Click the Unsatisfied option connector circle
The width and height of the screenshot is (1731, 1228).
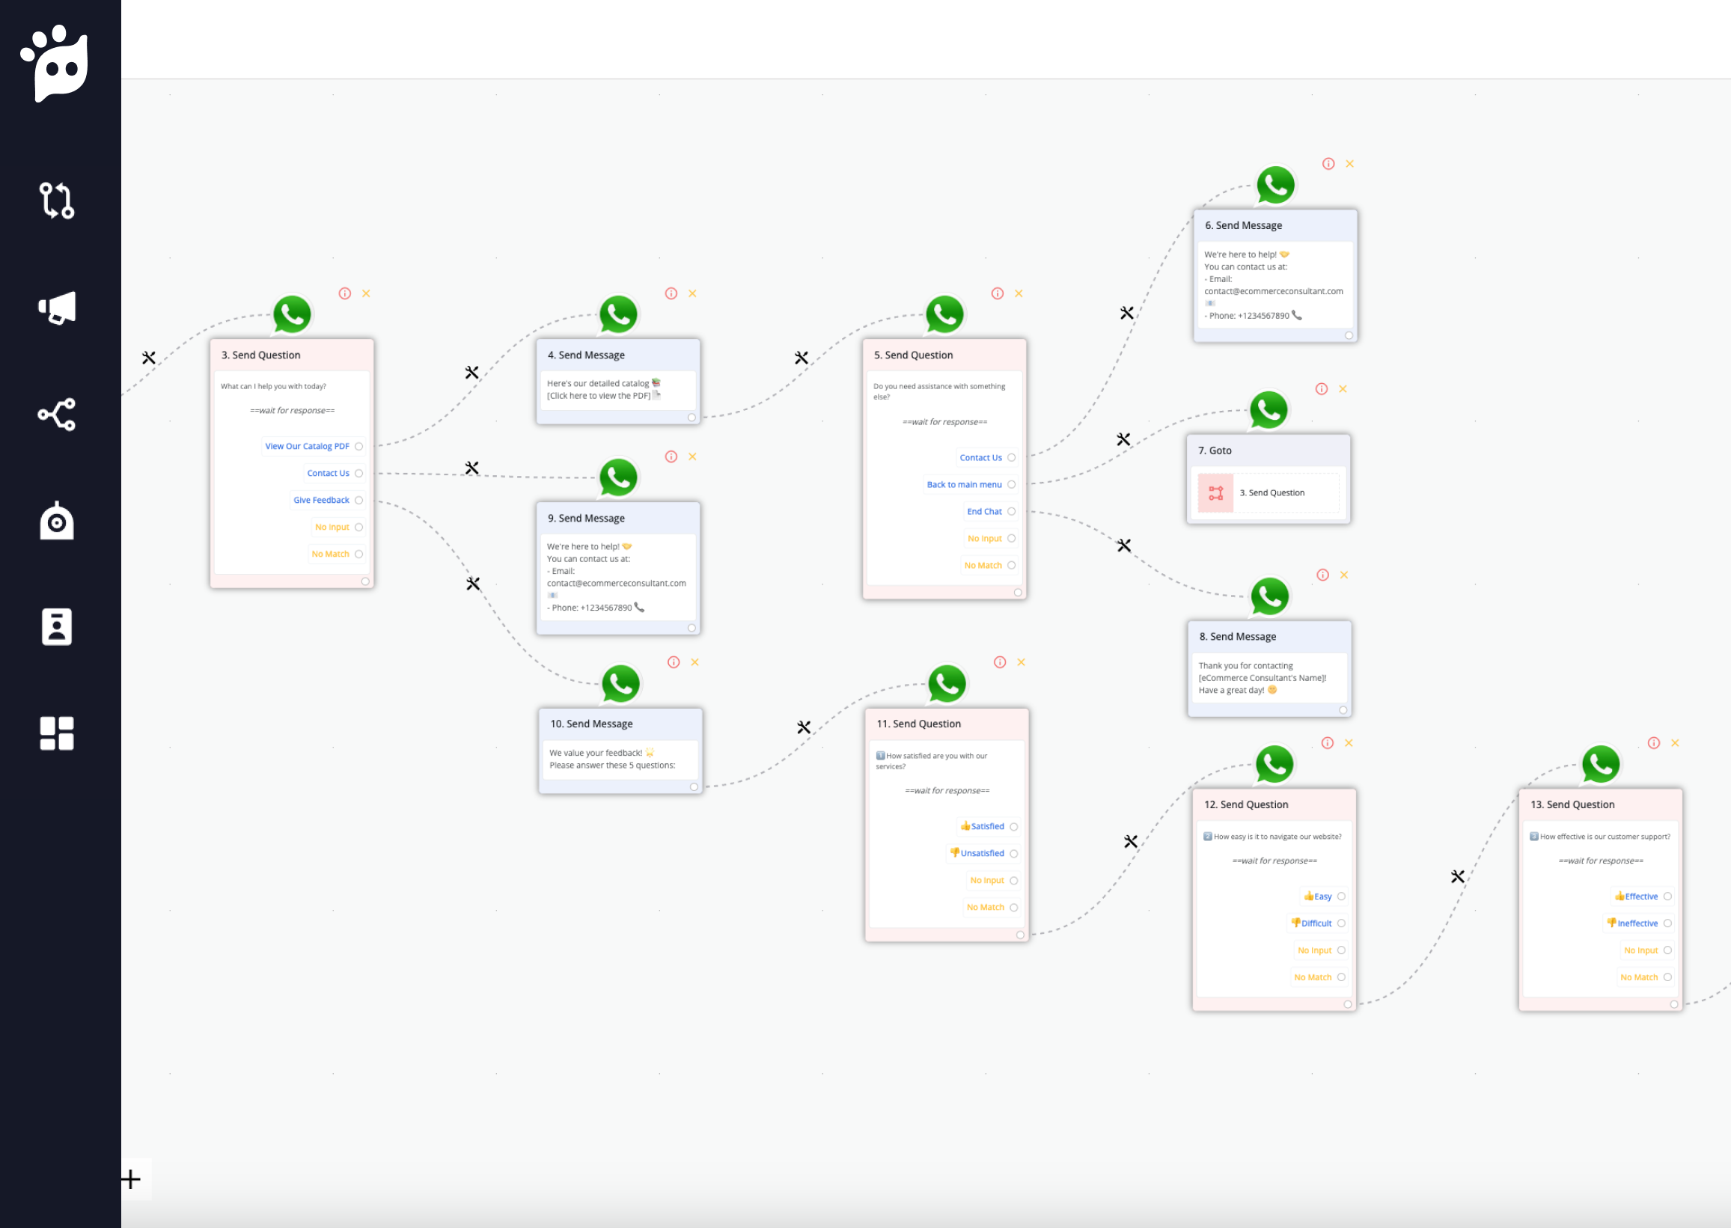tap(1014, 854)
